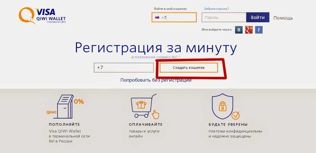Open the Забыли пароль? link
The width and height of the screenshot is (316, 153).
coord(217,9)
